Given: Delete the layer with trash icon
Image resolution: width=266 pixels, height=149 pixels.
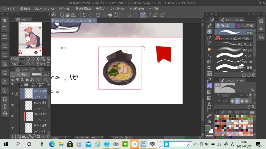Looking at the screenshot, I should click(x=48, y=136).
